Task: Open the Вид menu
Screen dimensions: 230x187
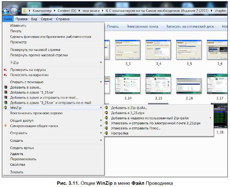Action: (x=34, y=19)
